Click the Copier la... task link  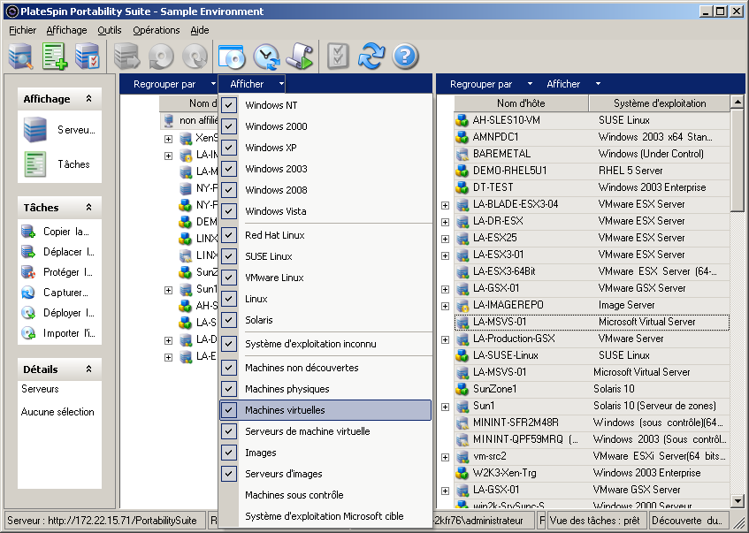pos(65,232)
